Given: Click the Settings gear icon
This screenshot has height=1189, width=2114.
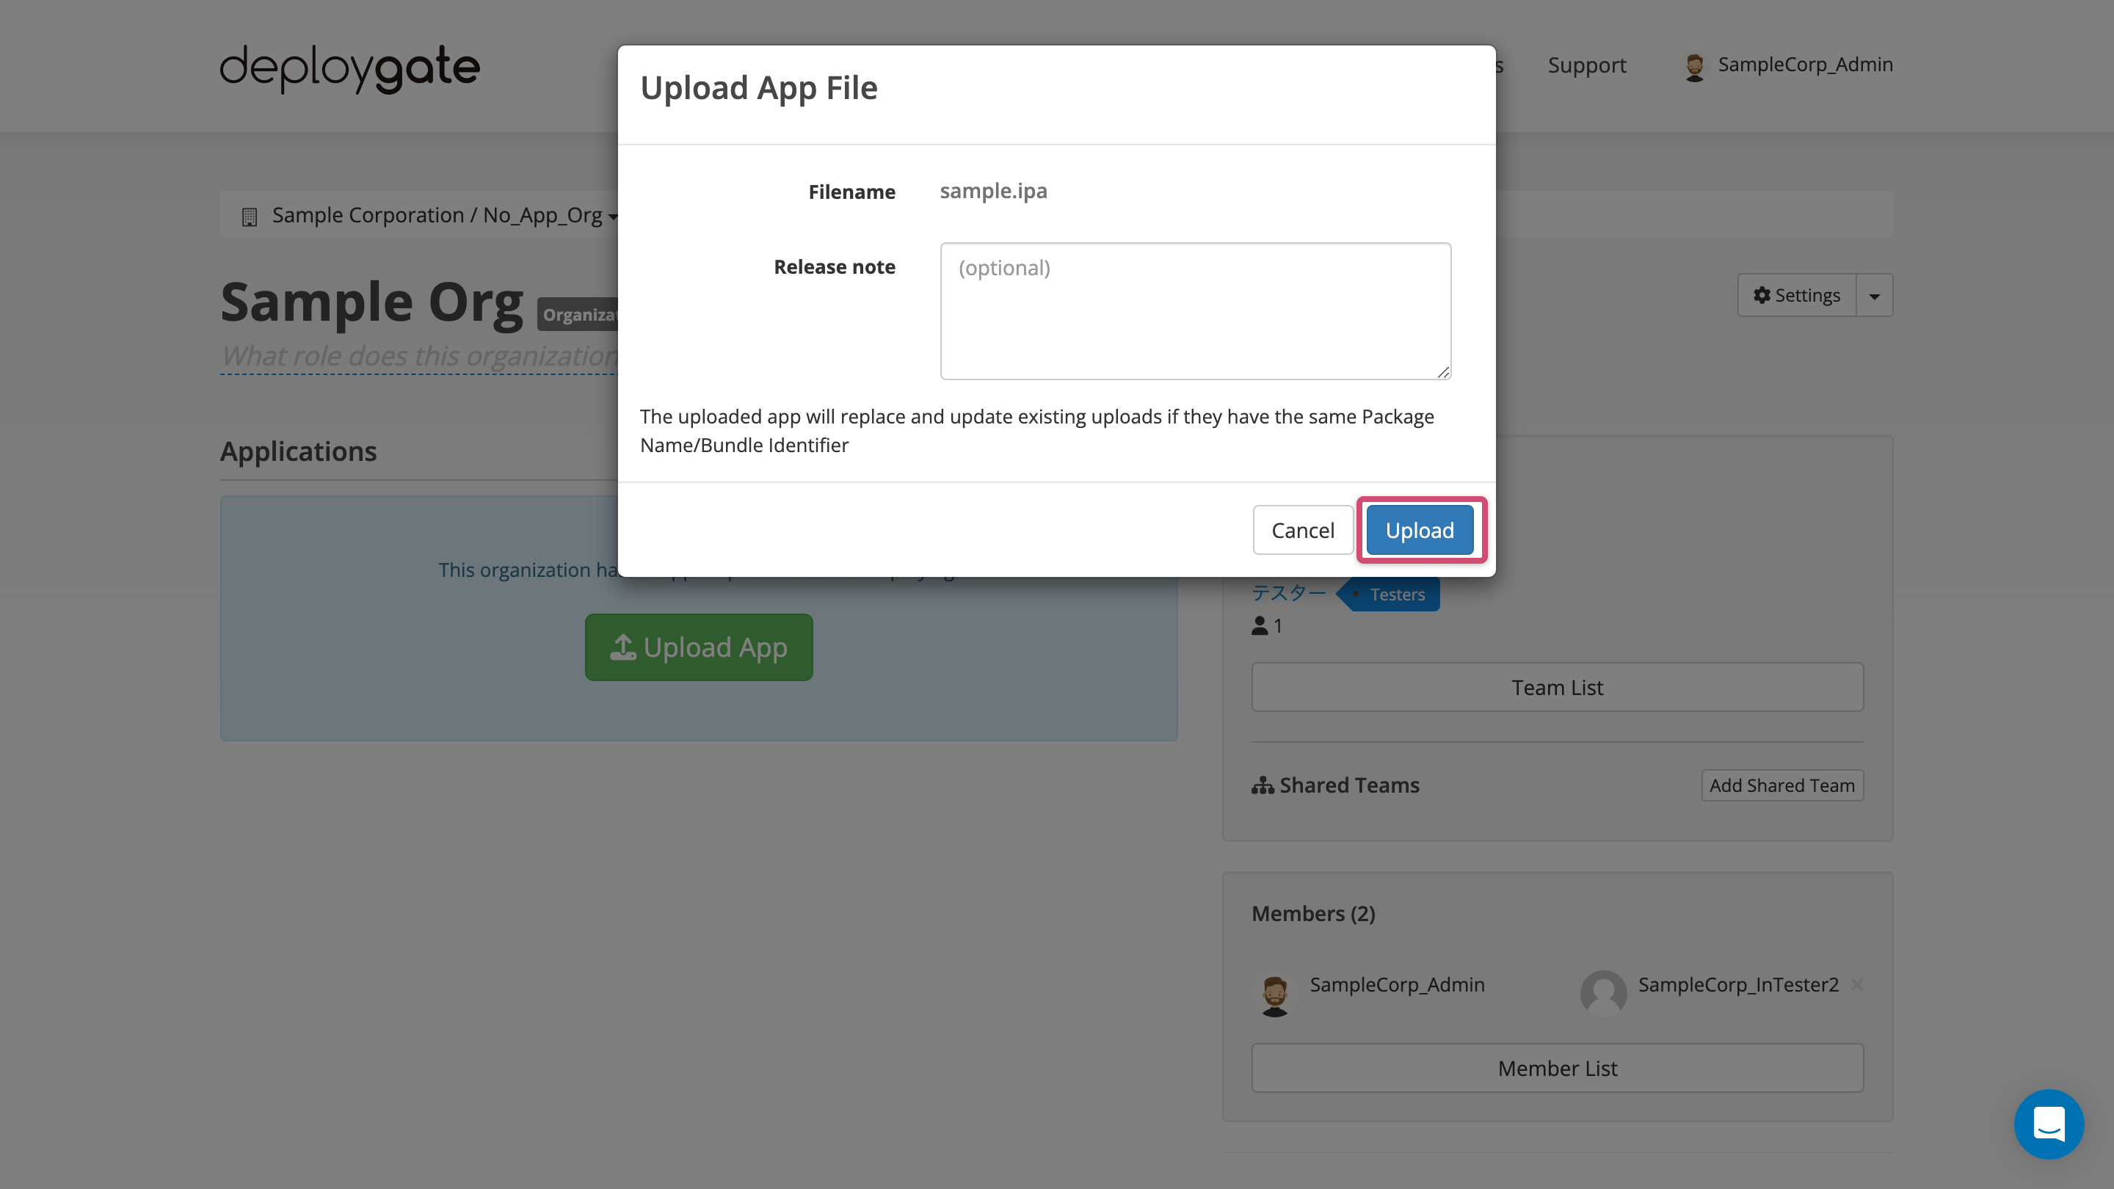Looking at the screenshot, I should coord(1762,295).
